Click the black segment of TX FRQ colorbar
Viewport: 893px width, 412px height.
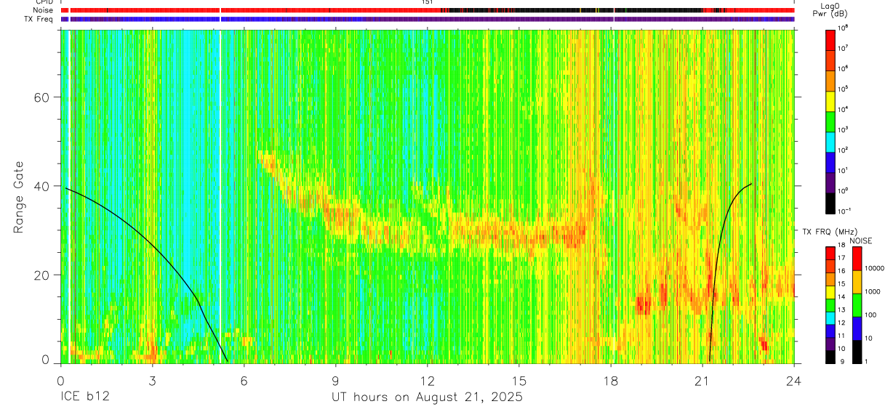(830, 356)
